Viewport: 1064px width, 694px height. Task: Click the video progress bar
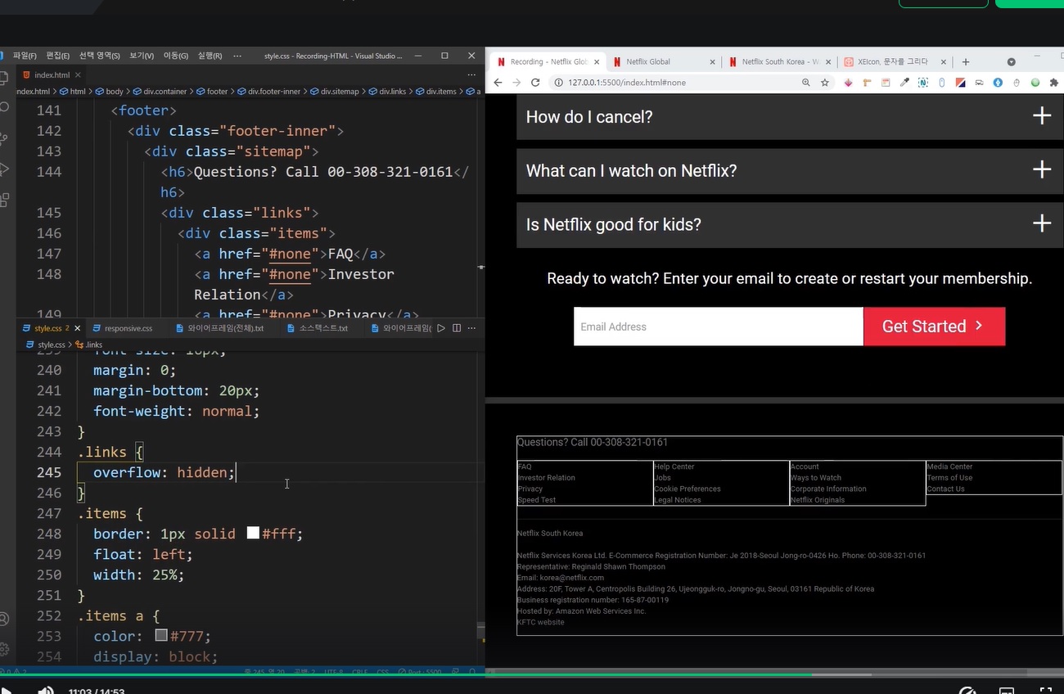532,675
